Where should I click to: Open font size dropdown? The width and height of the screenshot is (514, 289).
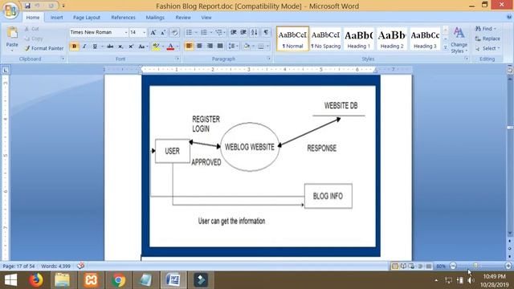pos(145,32)
